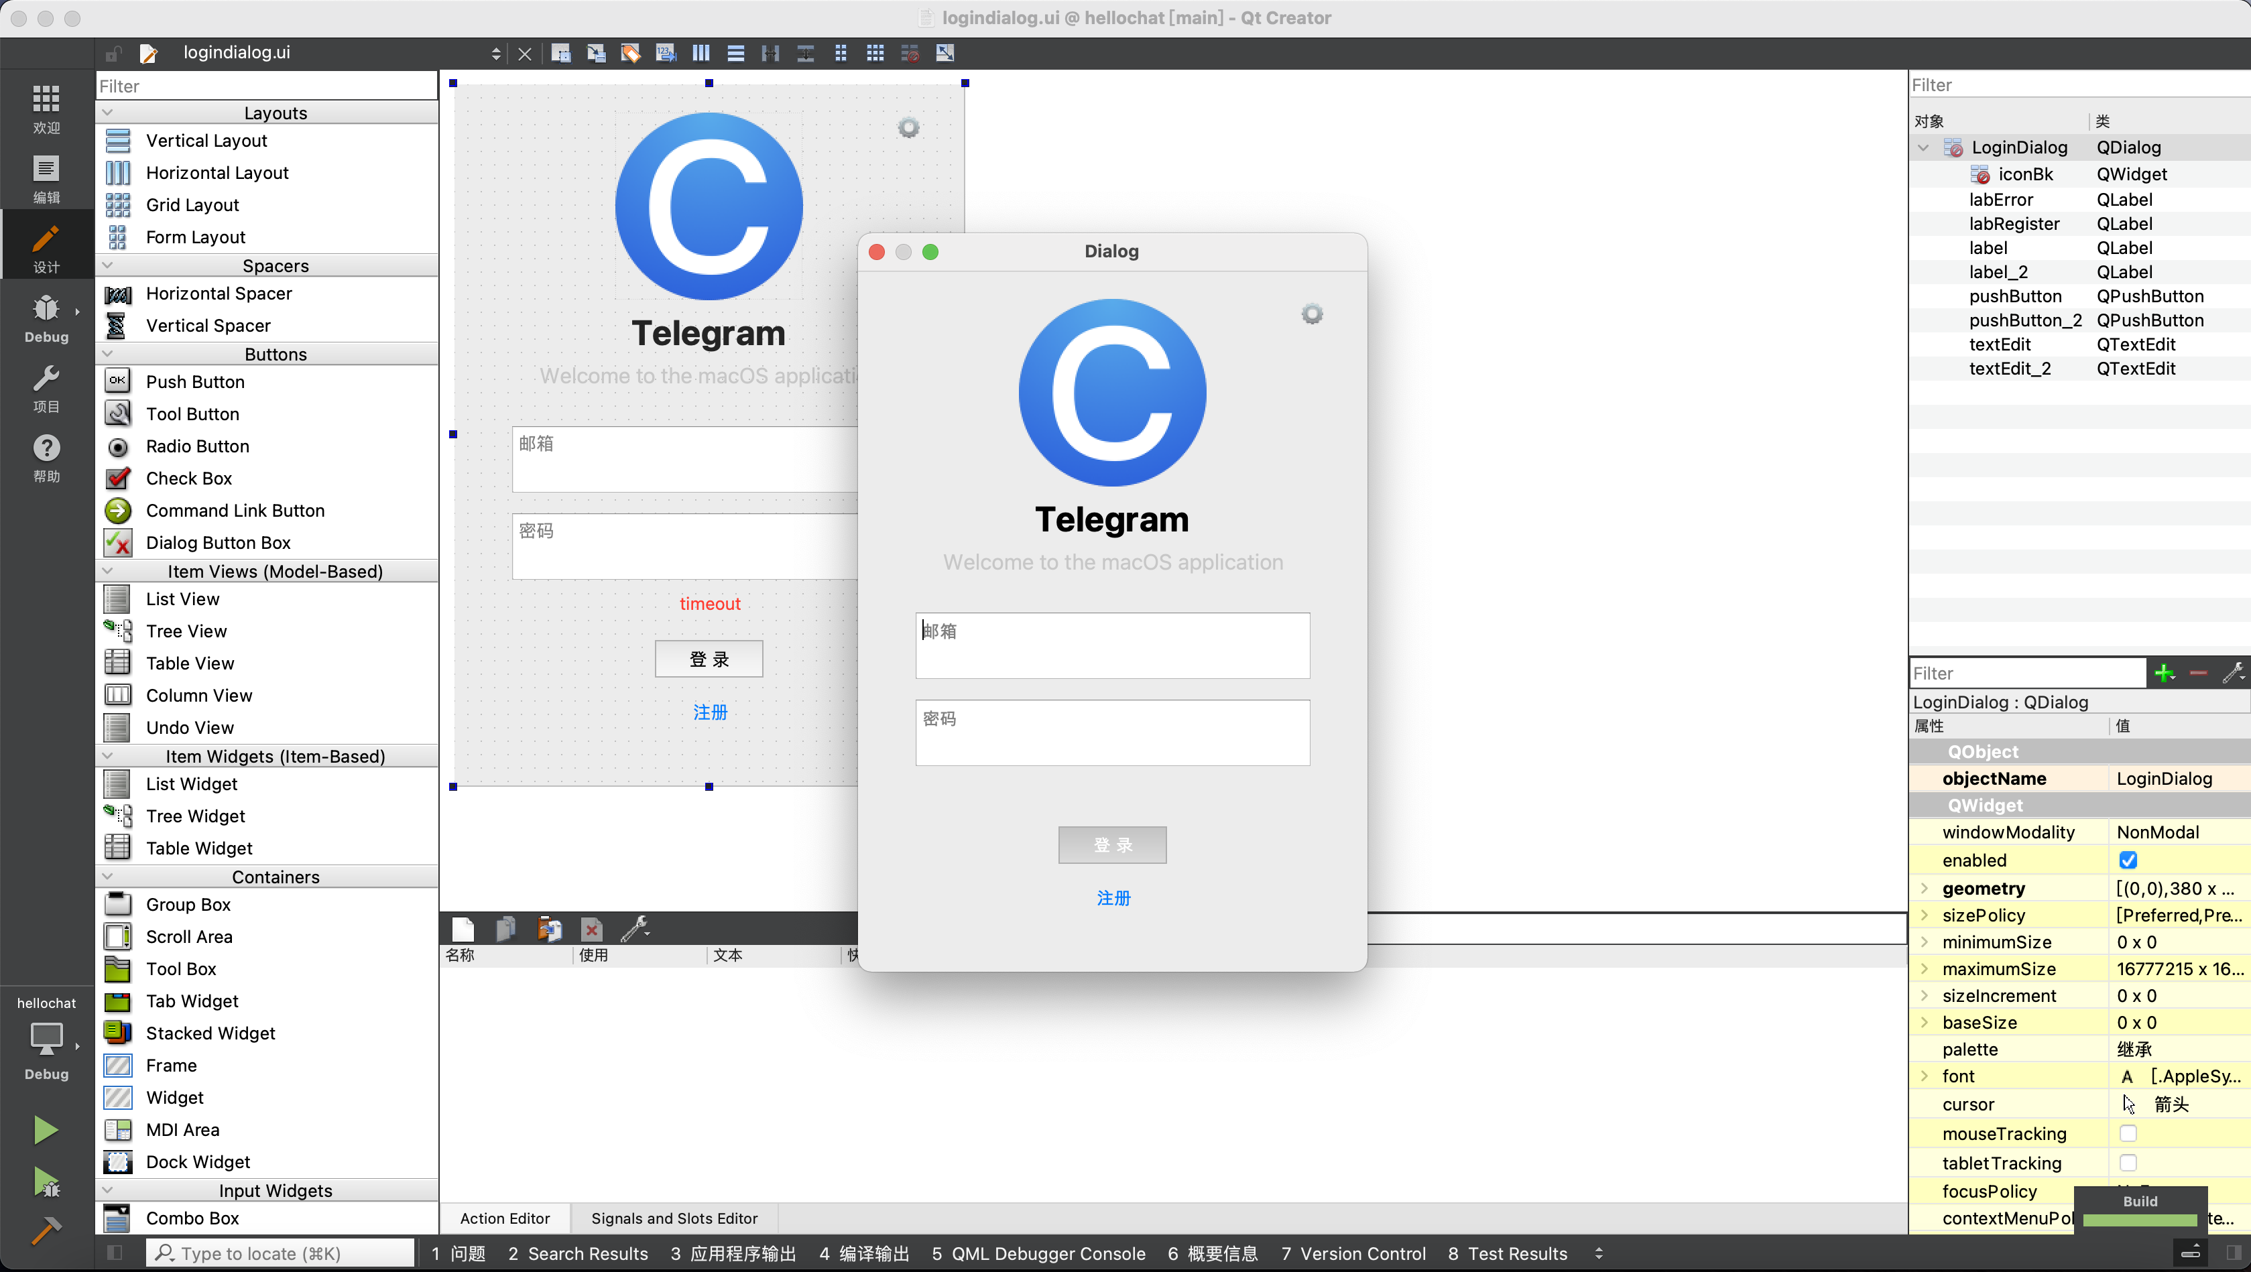Click the hammer Build icon

click(46, 1230)
